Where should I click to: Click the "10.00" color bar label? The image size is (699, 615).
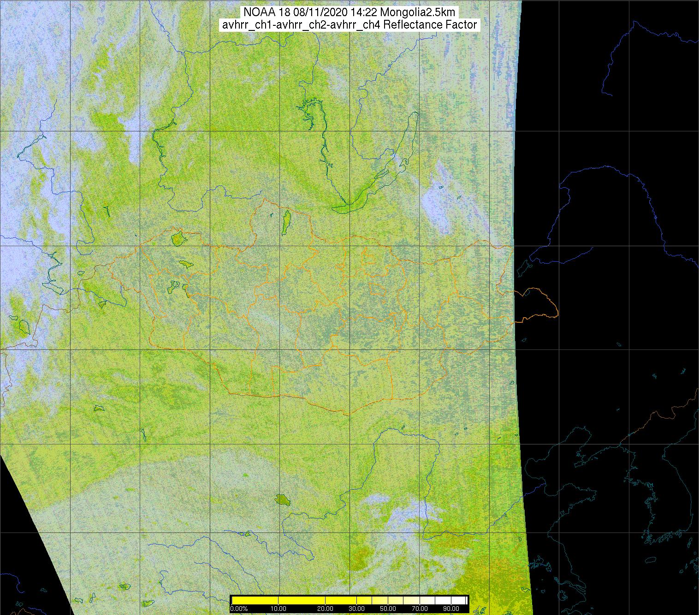(278, 609)
